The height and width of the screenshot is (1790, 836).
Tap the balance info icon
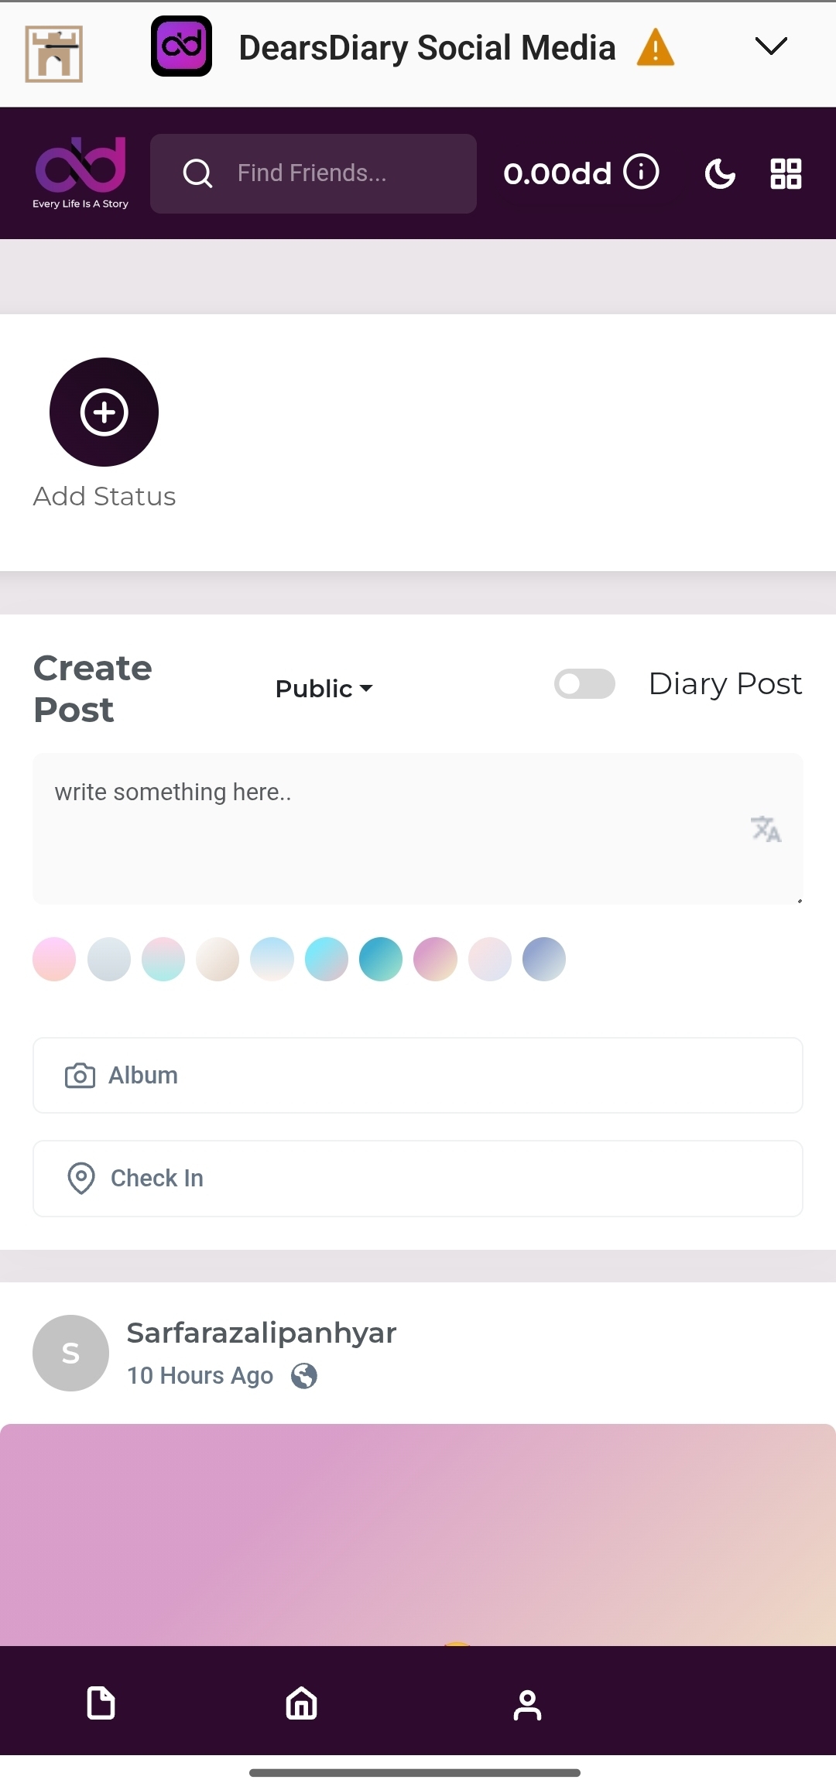click(641, 172)
